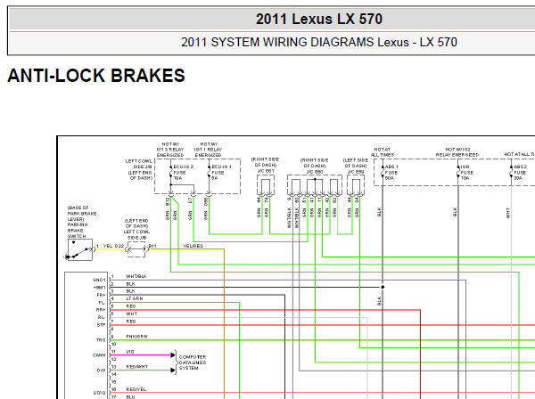Click the 'TRS' terminal label
535x399 pixels.
click(x=101, y=340)
